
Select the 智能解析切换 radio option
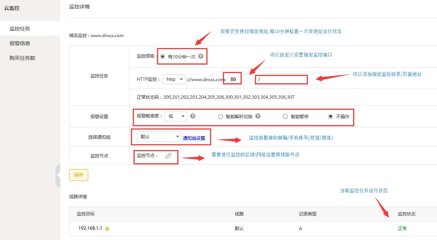(220, 117)
